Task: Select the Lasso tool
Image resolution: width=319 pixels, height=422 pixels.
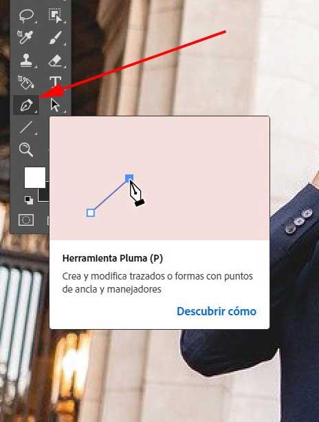Action: [x=26, y=16]
